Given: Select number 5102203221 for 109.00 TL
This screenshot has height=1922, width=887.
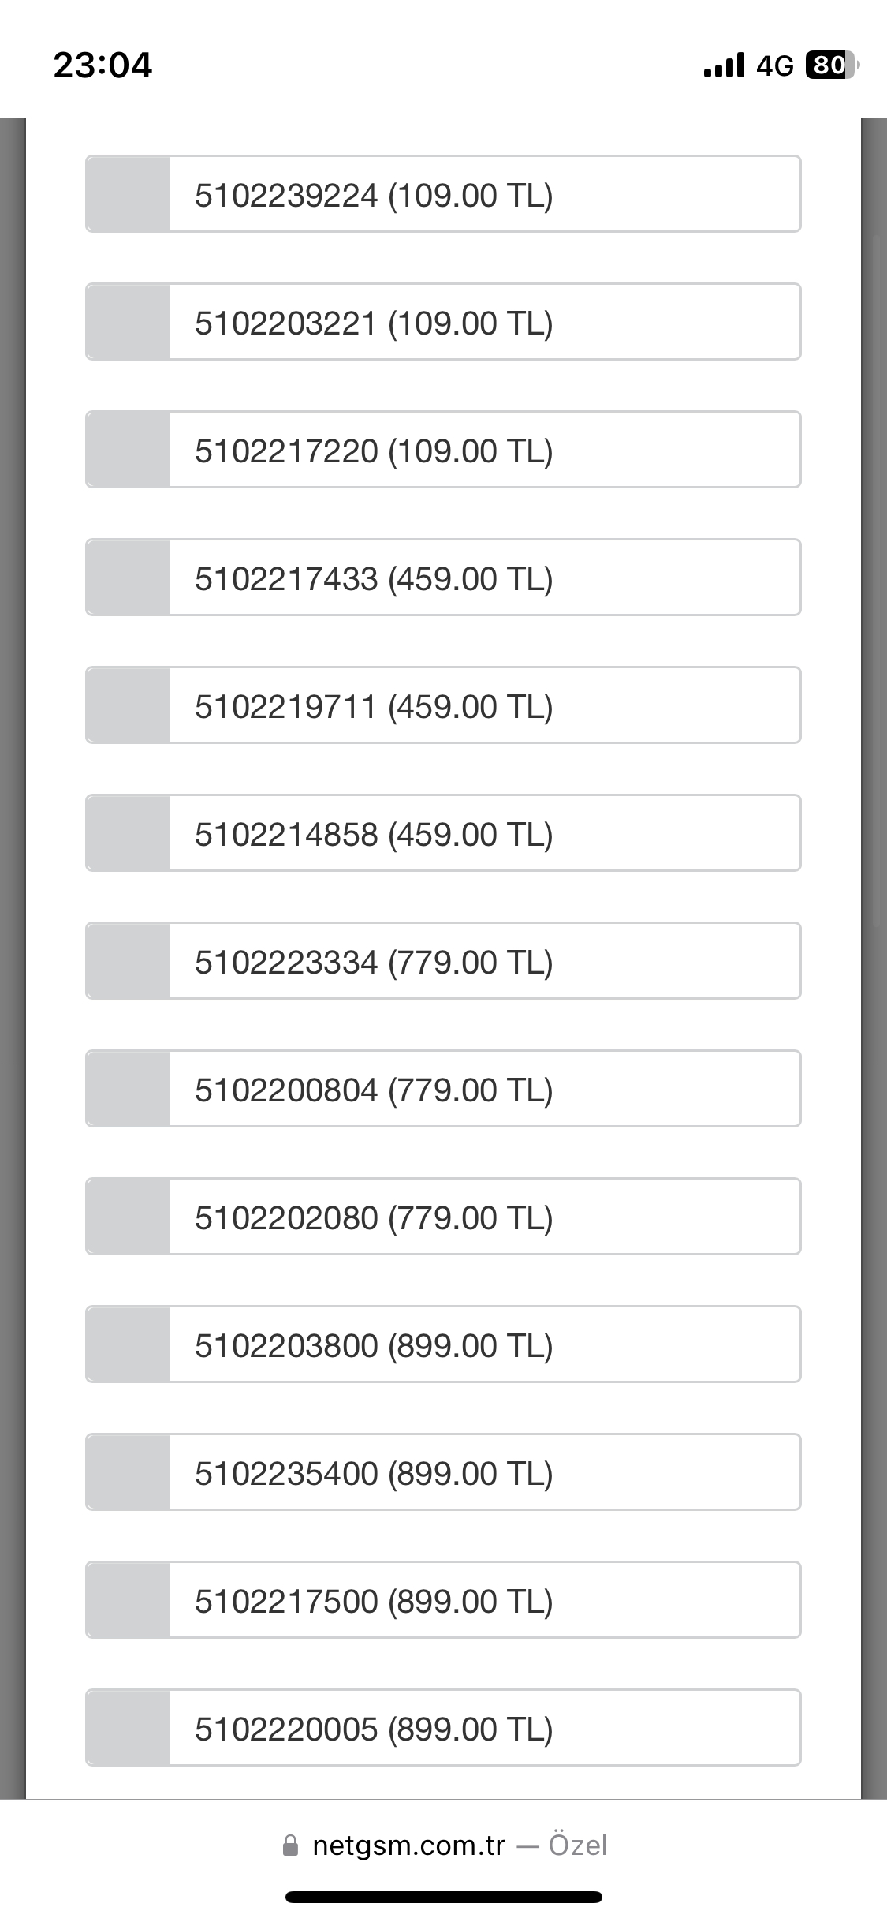Looking at the screenshot, I should [x=443, y=322].
